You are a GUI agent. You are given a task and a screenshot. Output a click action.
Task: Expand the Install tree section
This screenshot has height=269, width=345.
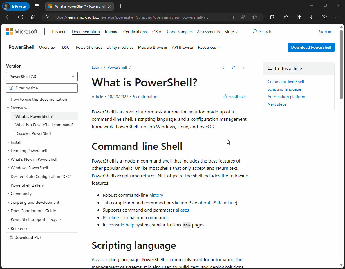8,142
